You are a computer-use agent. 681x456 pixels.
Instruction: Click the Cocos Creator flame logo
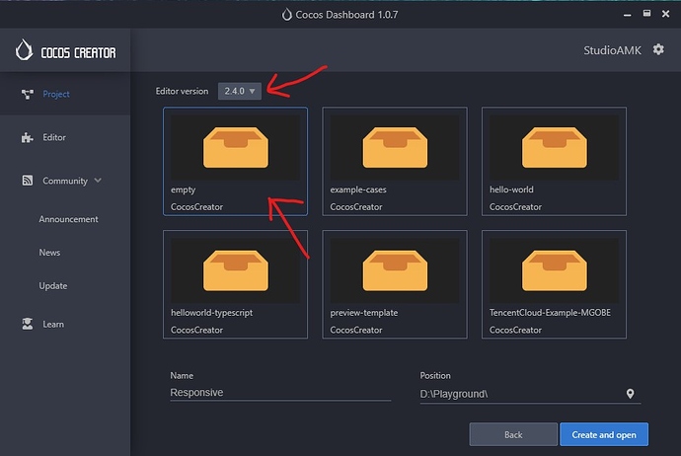click(25, 51)
